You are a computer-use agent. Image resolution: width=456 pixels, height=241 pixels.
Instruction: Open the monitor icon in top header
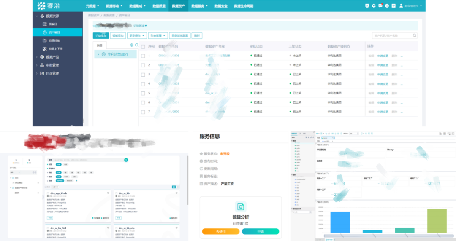(x=367, y=6)
